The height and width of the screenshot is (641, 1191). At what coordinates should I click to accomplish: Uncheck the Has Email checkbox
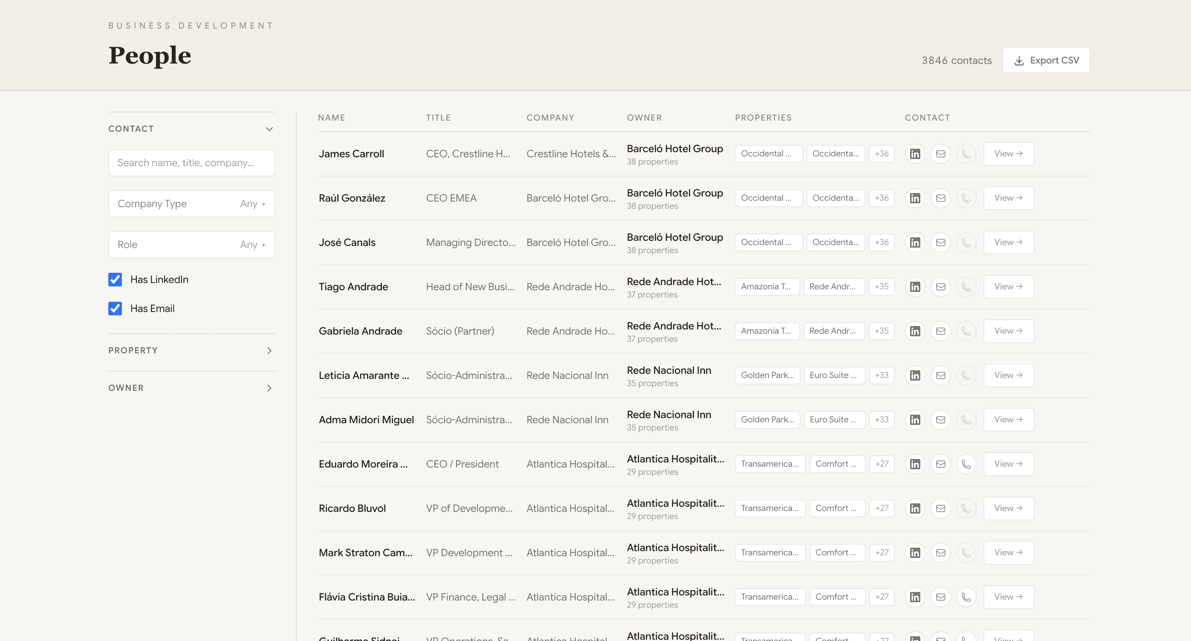[115, 309]
